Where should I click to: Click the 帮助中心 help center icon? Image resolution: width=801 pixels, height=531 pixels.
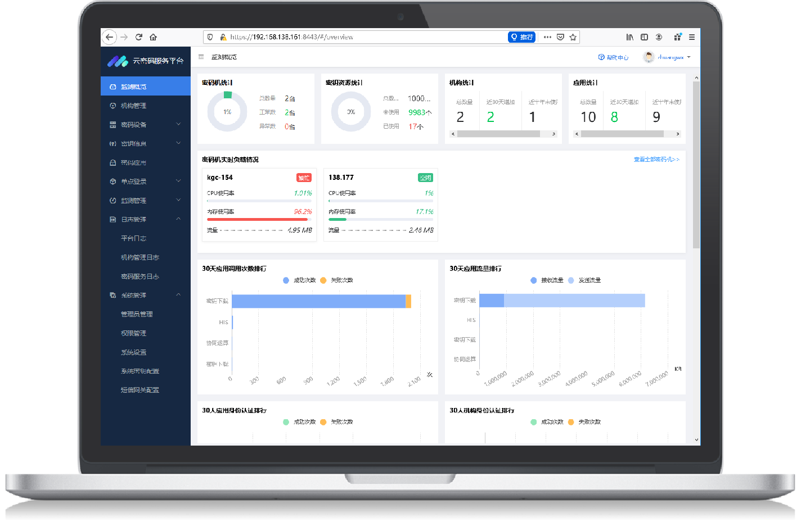601,57
